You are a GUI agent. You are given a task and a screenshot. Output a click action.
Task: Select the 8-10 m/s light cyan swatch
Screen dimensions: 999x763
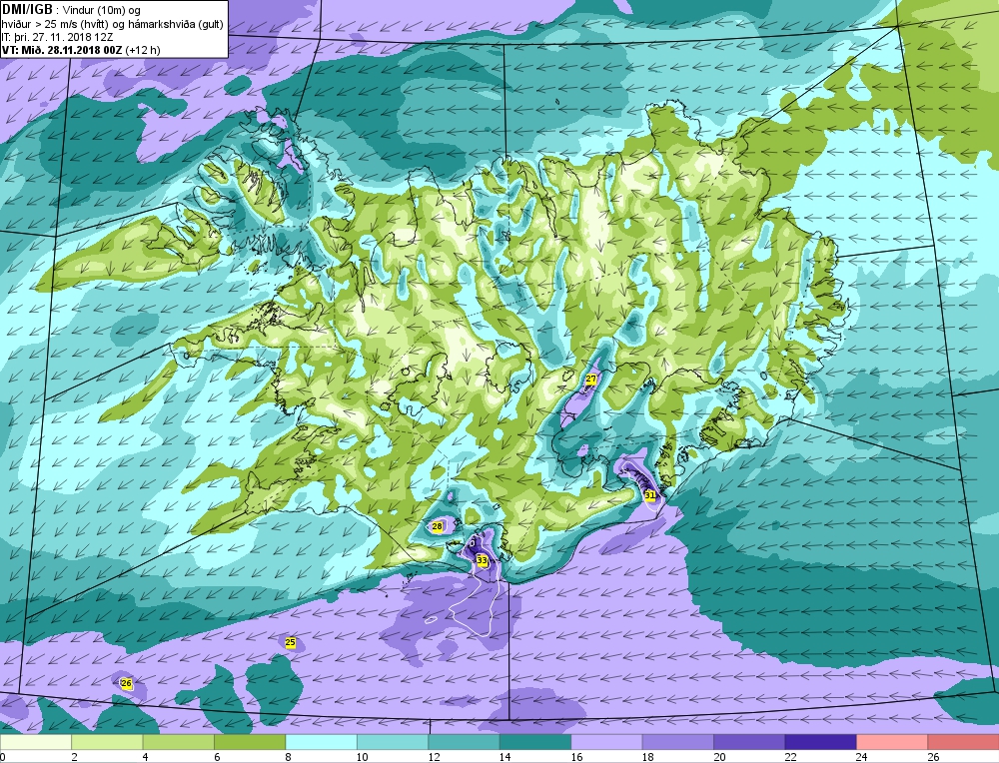[321, 742]
